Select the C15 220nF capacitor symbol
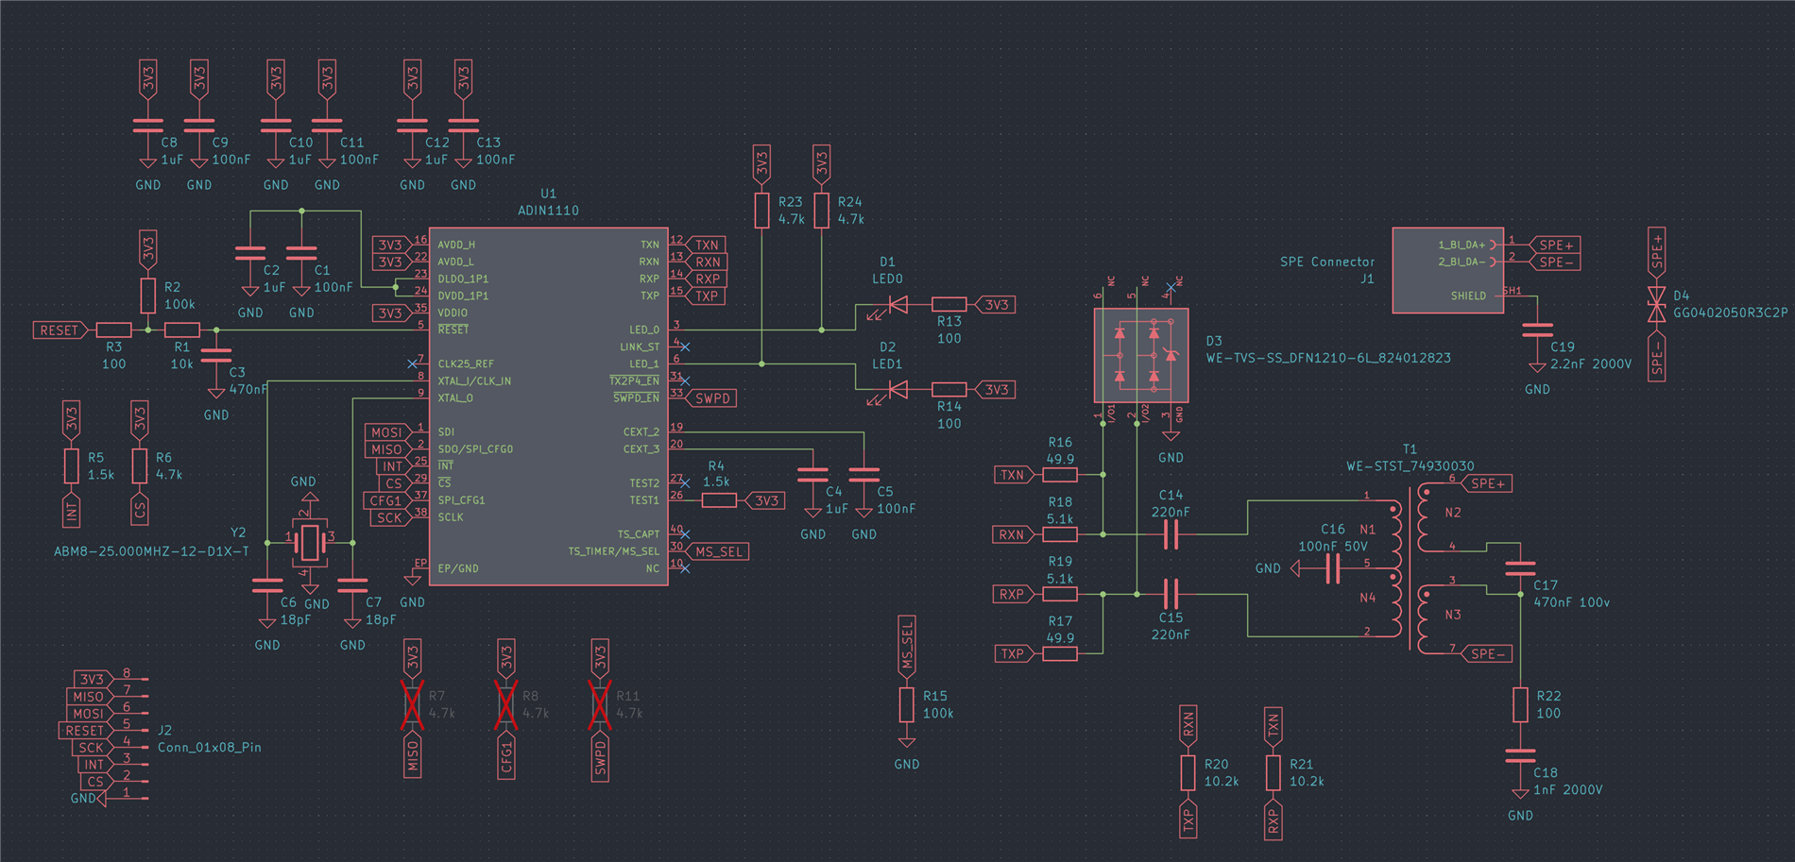The image size is (1795, 862). [x=1171, y=594]
